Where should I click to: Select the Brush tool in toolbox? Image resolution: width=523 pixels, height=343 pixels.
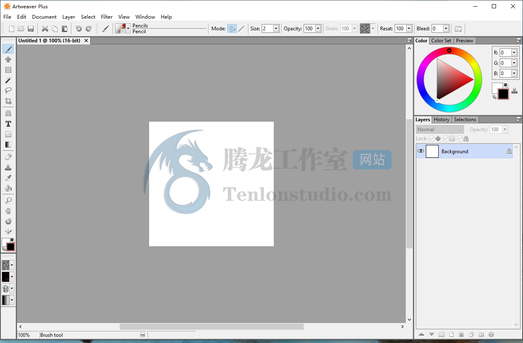coord(8,49)
